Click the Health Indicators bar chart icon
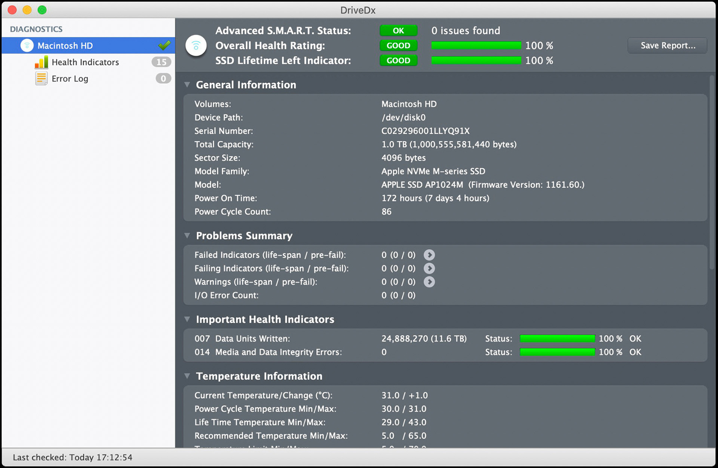The image size is (718, 468). point(41,62)
